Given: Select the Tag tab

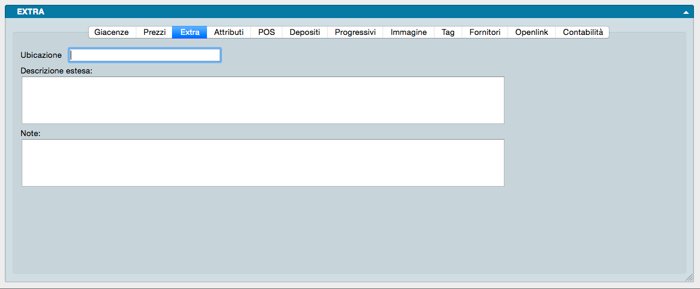Looking at the screenshot, I should [x=448, y=33].
